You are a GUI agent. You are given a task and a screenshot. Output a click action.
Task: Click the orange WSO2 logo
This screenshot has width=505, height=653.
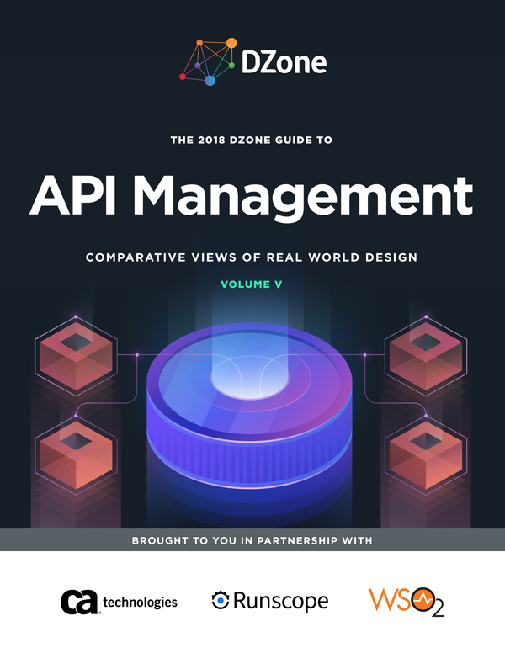coord(406,602)
